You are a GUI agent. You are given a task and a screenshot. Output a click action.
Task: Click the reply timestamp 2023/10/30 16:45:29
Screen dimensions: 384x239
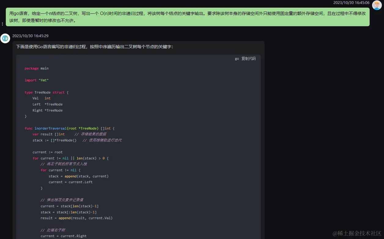[30, 36]
